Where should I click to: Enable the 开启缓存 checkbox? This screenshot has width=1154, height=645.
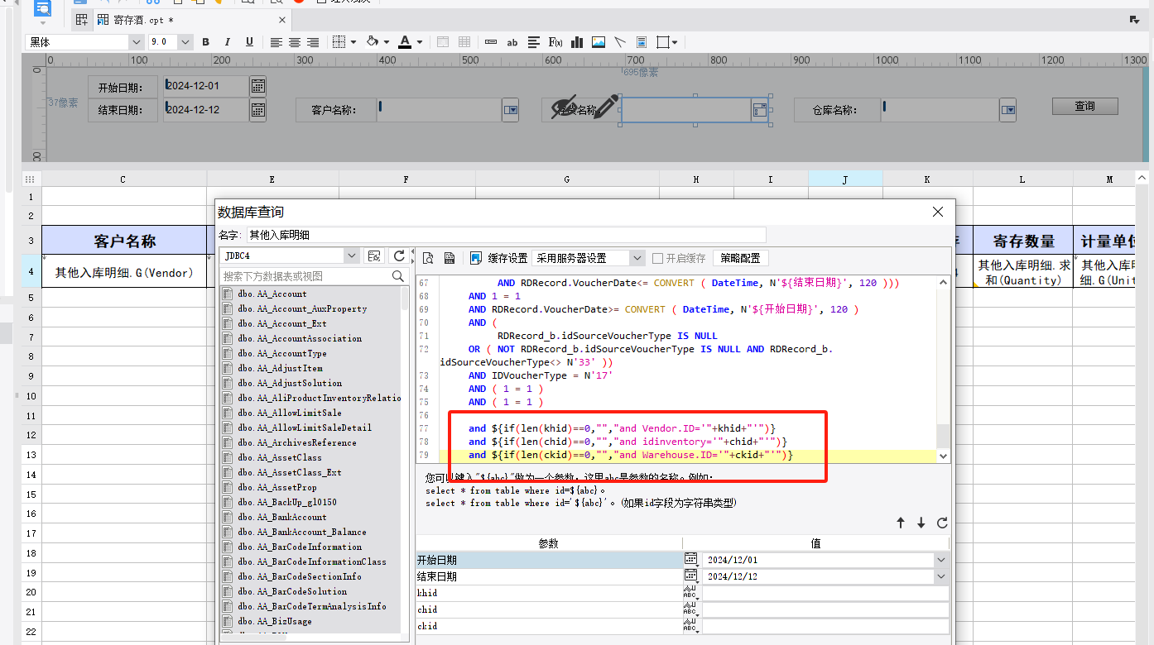click(x=658, y=258)
